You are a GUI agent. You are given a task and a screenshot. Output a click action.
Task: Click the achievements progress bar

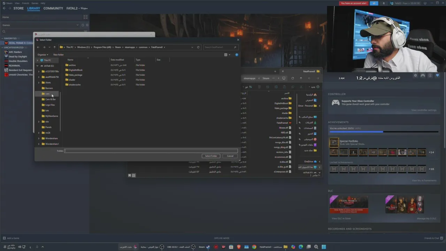384,132
